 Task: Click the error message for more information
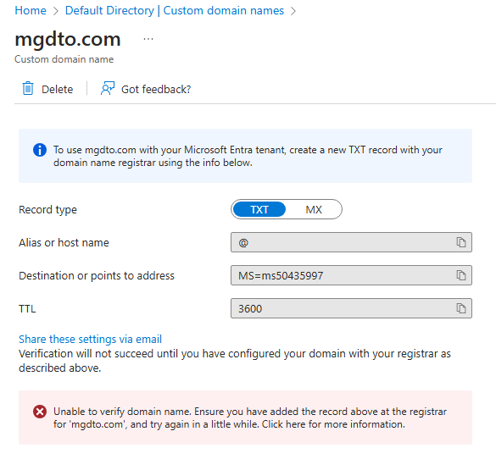250,418
